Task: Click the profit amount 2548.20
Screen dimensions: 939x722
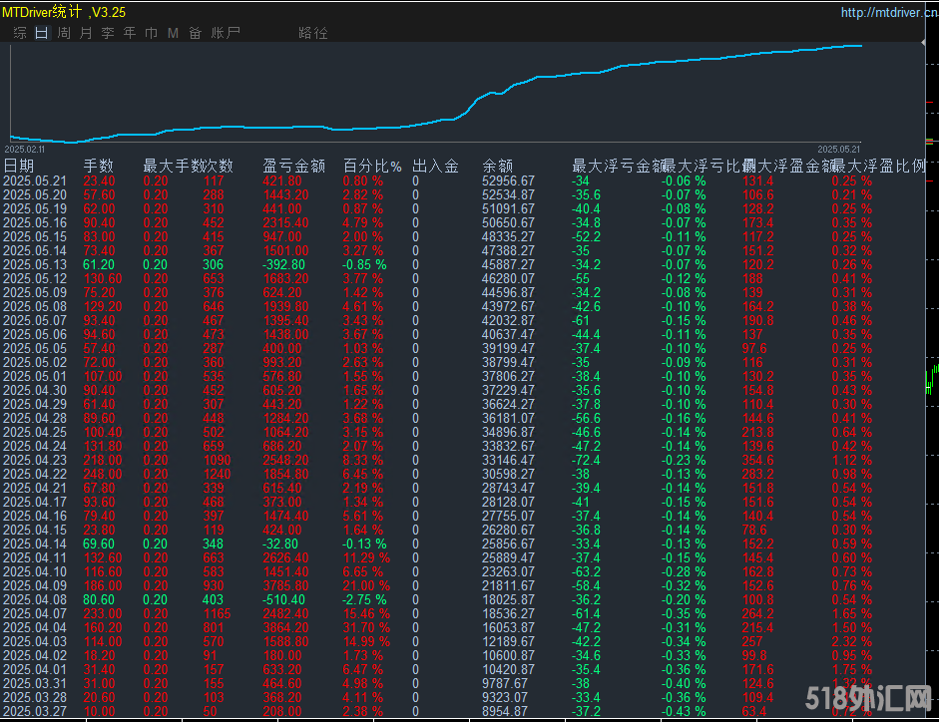Action: pos(285,461)
